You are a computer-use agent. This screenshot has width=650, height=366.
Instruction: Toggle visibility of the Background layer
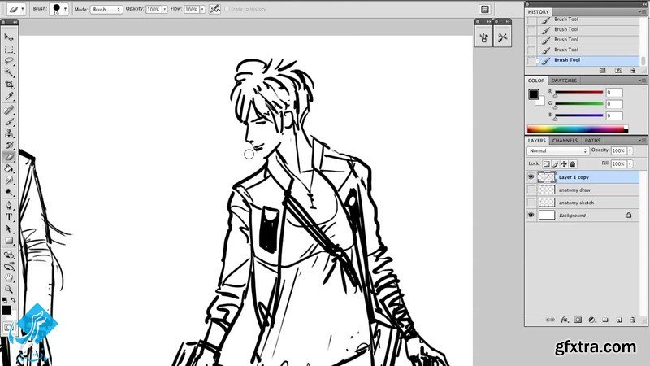[x=531, y=216]
